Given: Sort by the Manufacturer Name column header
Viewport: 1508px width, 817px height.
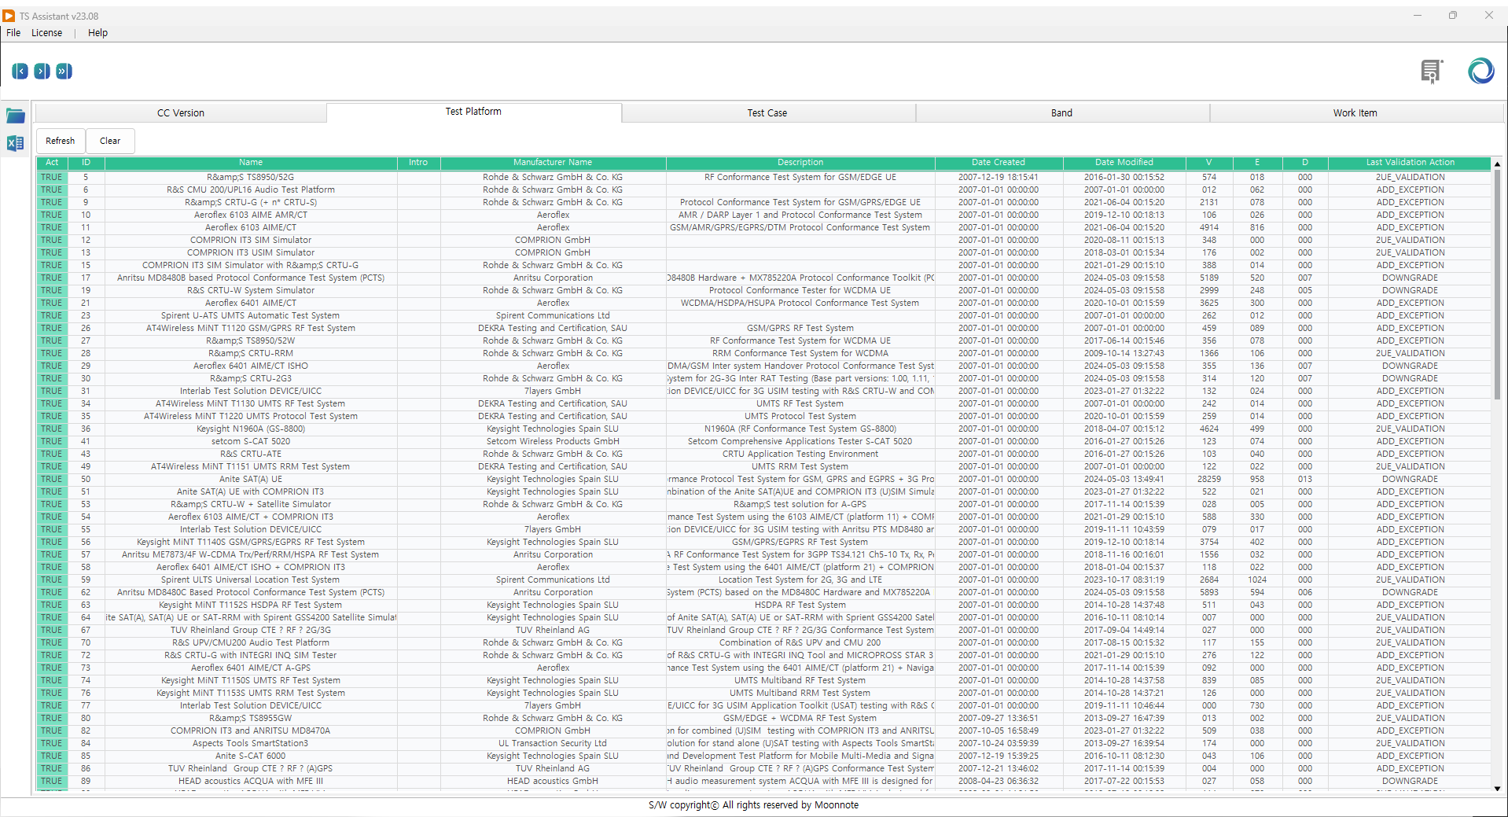Looking at the screenshot, I should [x=553, y=163].
